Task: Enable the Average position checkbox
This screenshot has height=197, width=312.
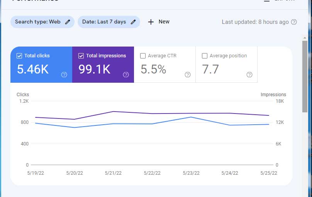Action: coord(205,56)
